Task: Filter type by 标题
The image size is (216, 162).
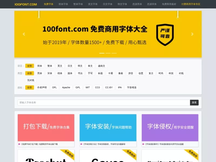Action: 100,73
